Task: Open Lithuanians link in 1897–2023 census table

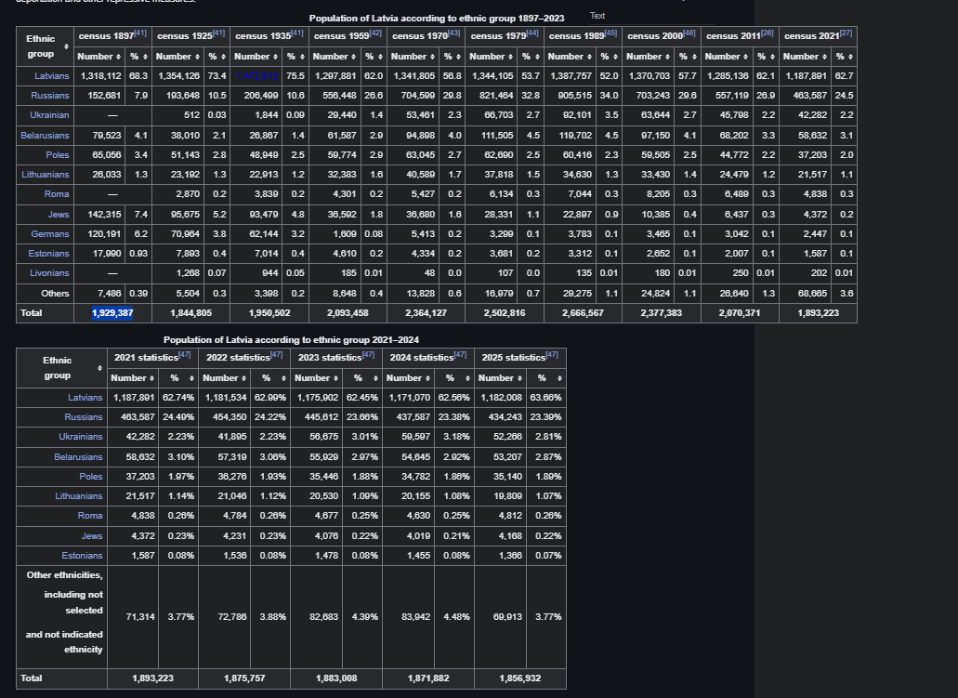Action: click(46, 174)
